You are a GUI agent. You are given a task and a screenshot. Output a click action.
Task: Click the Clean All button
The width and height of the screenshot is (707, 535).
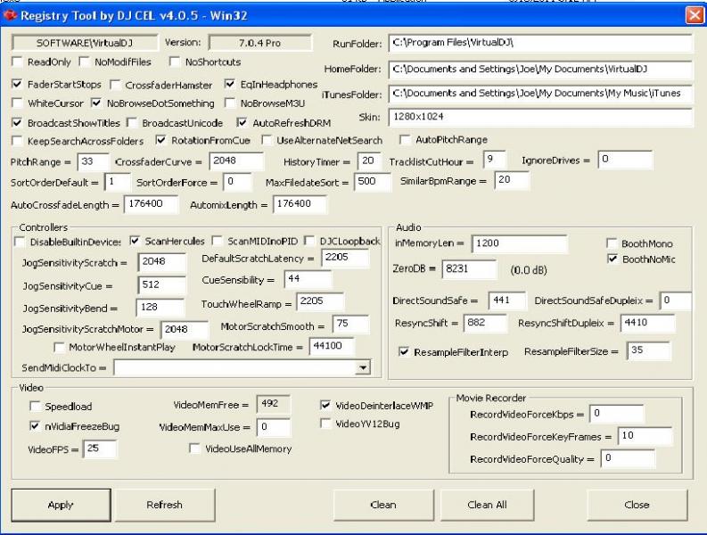pos(487,505)
